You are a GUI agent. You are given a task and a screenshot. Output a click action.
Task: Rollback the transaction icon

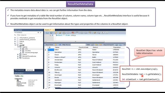pyautogui.click(x=86, y=33)
